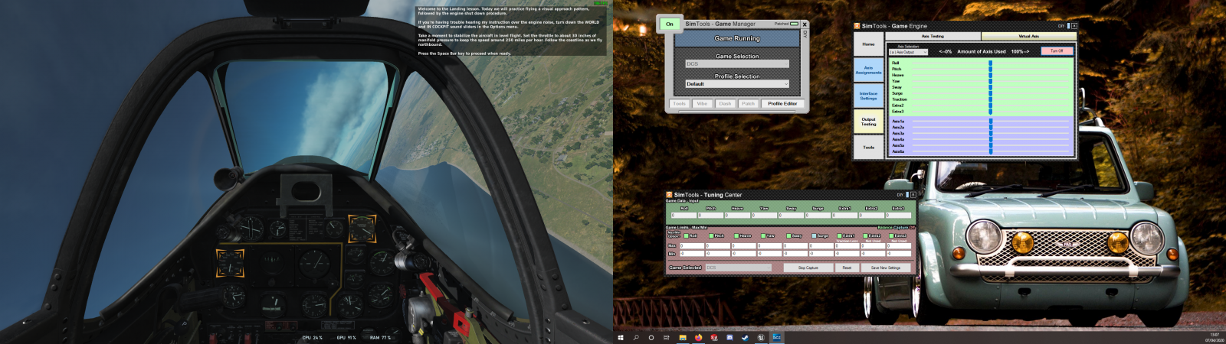This screenshot has height=344, width=1226.
Task: Toggle Sway Max/Min option checkbox
Action: (789, 235)
